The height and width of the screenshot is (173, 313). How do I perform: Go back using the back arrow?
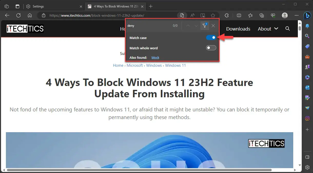click(x=7, y=15)
